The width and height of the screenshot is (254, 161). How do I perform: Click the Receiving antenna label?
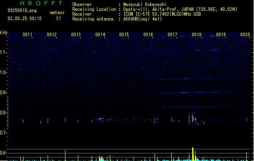coord(93,19)
